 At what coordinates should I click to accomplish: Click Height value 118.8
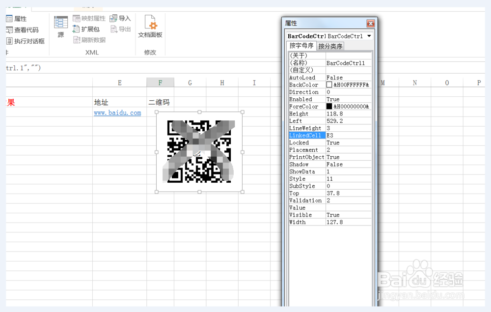(349, 113)
